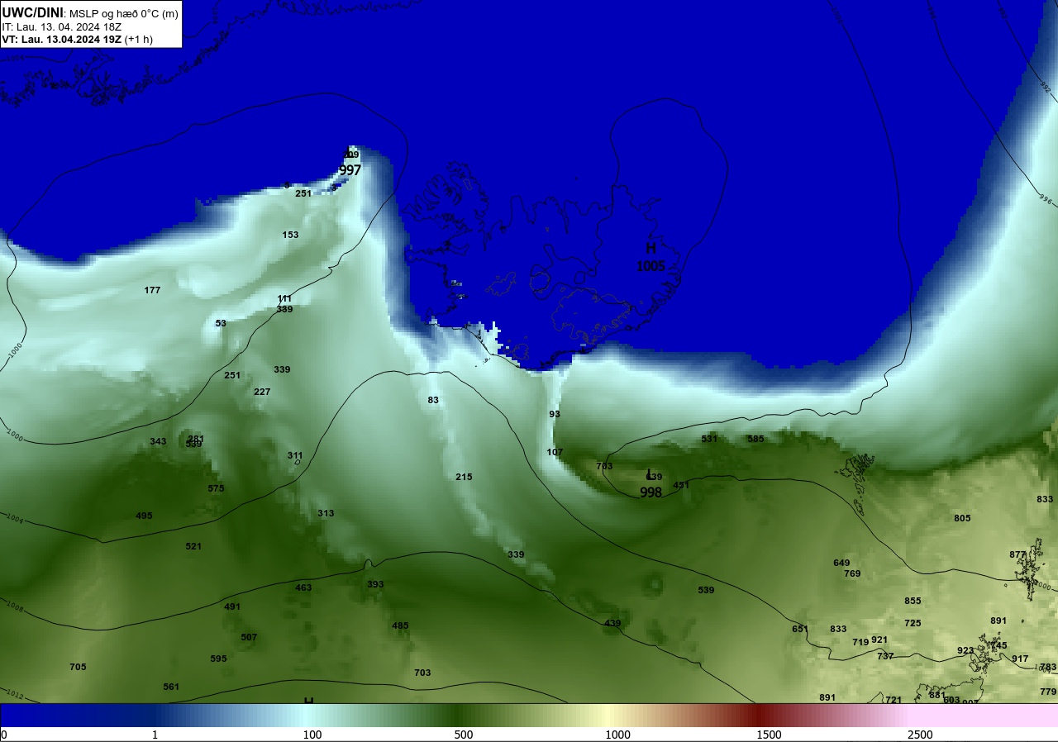Click the map value 495
Screen dimensions: 1058x742
tap(144, 516)
